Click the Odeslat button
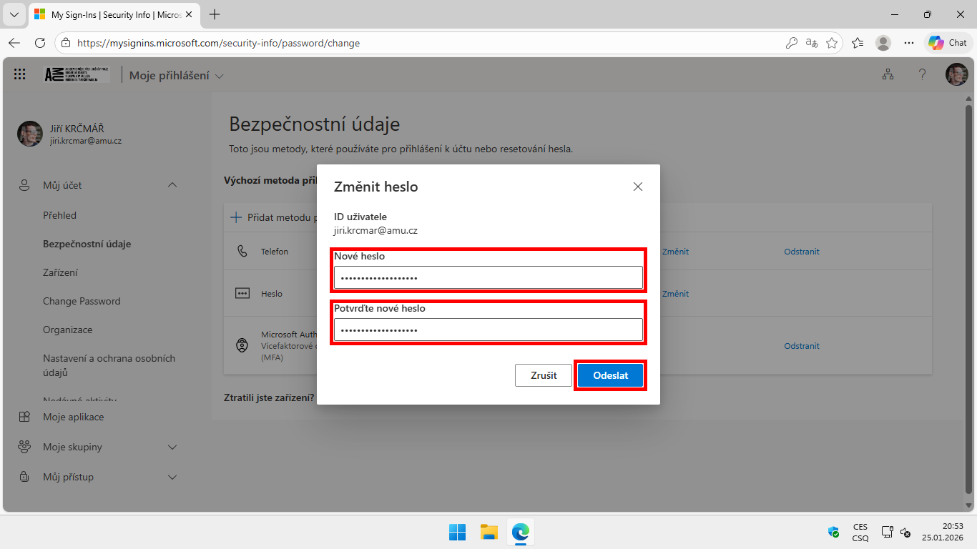 (x=610, y=375)
